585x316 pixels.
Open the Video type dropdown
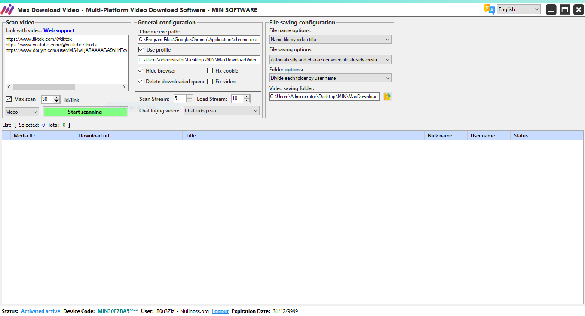tap(22, 112)
